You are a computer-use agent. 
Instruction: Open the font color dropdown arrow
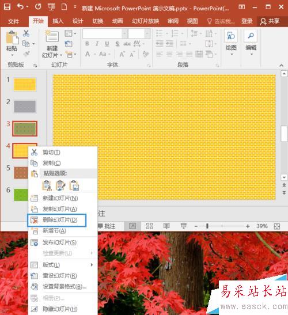[x=94, y=54]
